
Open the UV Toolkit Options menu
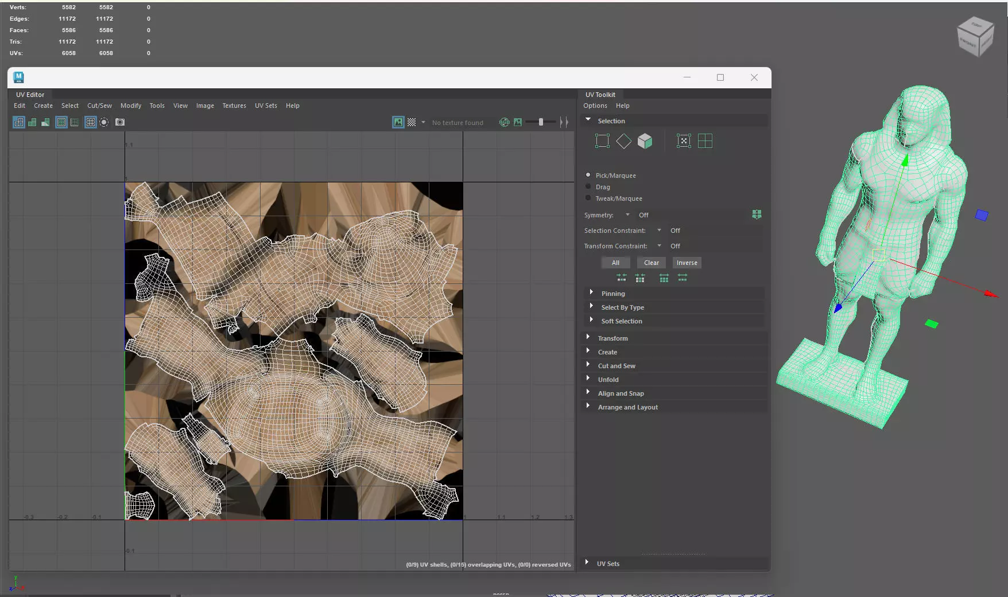pyautogui.click(x=595, y=106)
